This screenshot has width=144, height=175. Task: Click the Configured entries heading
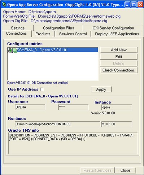25,44
